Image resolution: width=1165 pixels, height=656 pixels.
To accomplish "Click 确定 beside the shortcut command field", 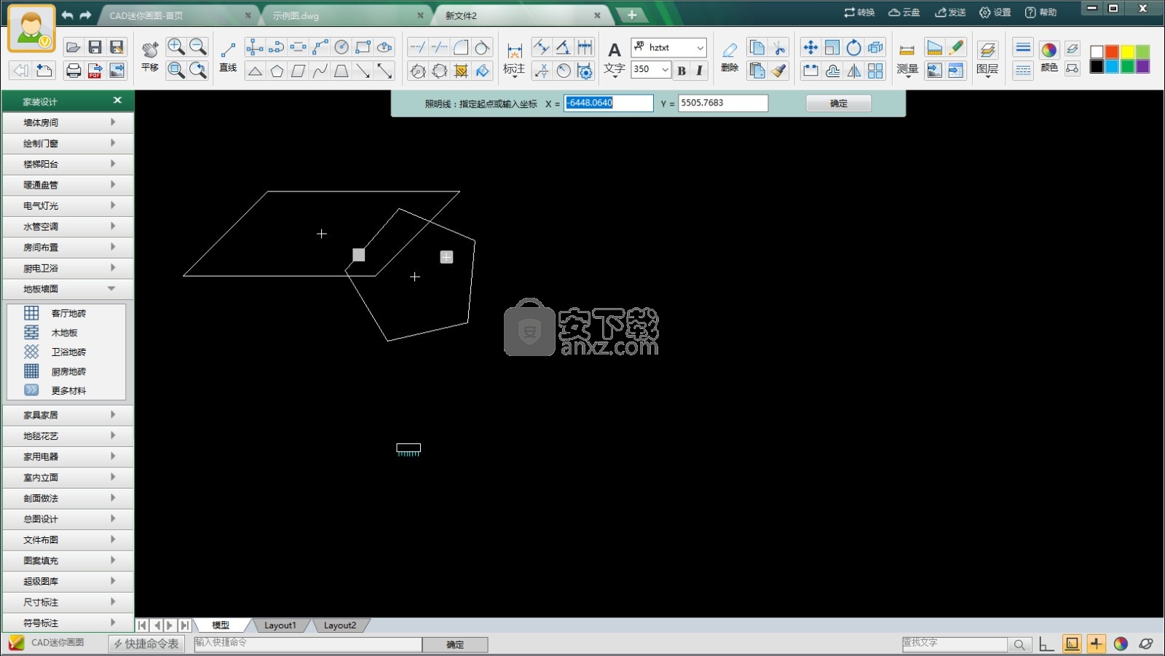I will point(455,644).
